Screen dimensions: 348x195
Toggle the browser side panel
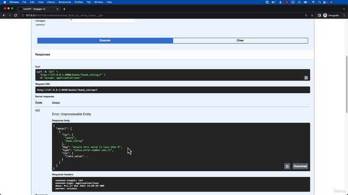[x=319, y=15]
